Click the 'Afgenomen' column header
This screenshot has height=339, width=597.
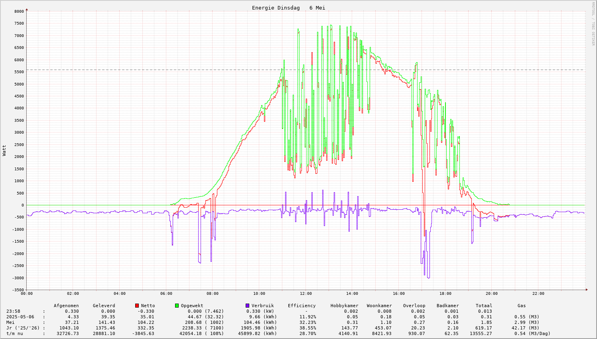pos(66,306)
